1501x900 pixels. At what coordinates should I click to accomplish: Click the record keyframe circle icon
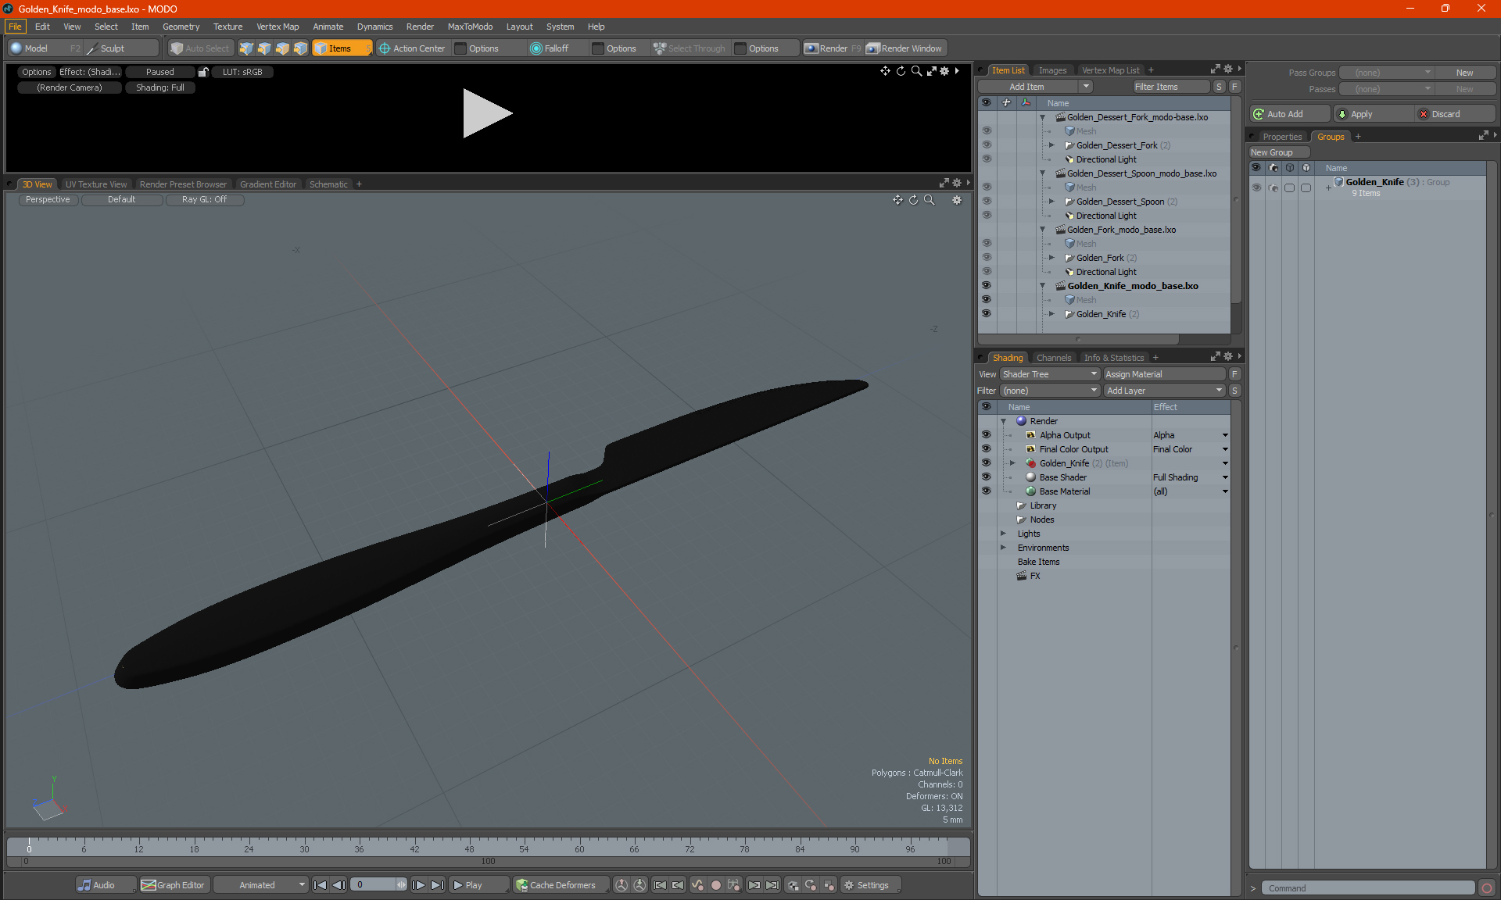715,885
